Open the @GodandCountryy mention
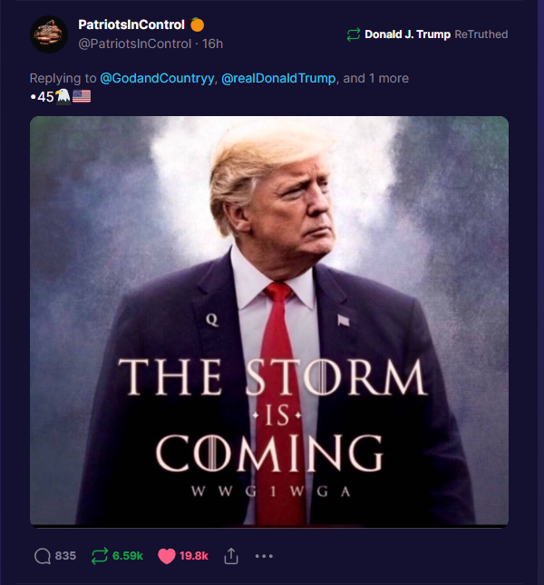 [x=157, y=78]
